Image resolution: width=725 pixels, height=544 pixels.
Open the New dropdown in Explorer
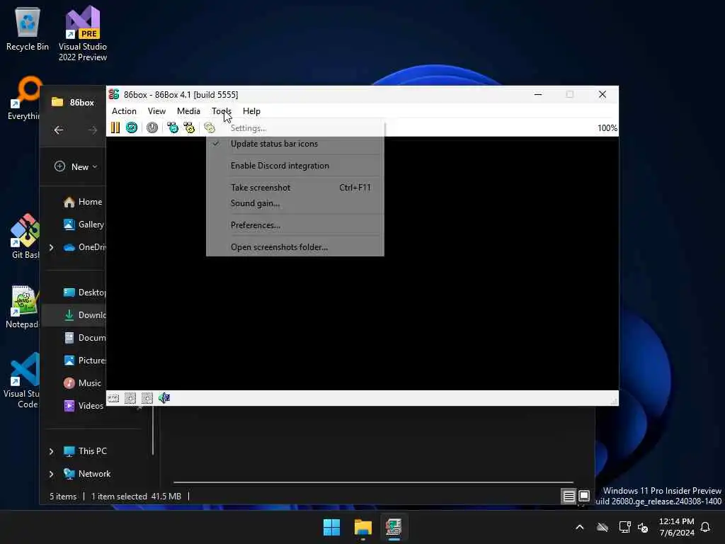click(x=76, y=166)
